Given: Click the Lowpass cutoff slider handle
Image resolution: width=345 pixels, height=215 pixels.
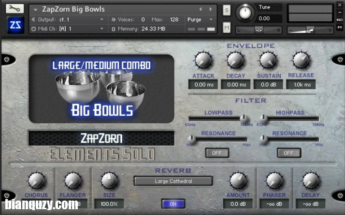Looking at the screenshot, I should 244,119.
